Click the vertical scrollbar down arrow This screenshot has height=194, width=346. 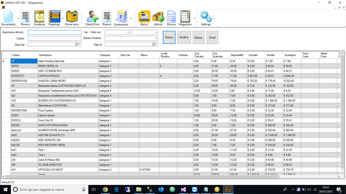(x=343, y=173)
